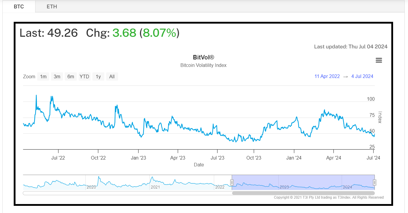Click the Index y-axis title
The width and height of the screenshot is (408, 213).
coord(380,117)
